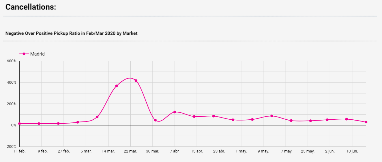Click the Negative Over Positive Pickup Ratio title
The height and width of the screenshot is (162, 382).
point(71,33)
